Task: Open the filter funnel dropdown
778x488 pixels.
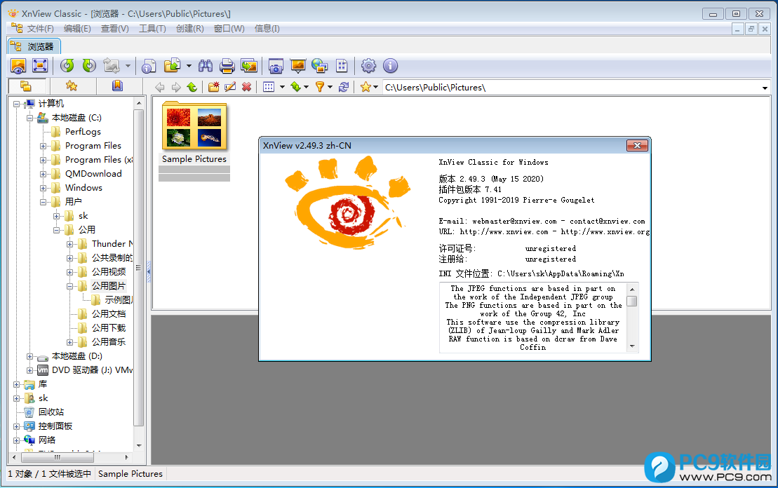Action: [x=323, y=87]
